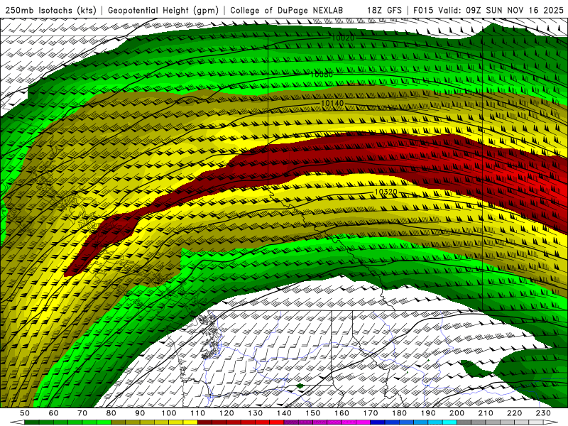Click the 230 value on the legend
This screenshot has width=568, height=426.
(x=543, y=413)
